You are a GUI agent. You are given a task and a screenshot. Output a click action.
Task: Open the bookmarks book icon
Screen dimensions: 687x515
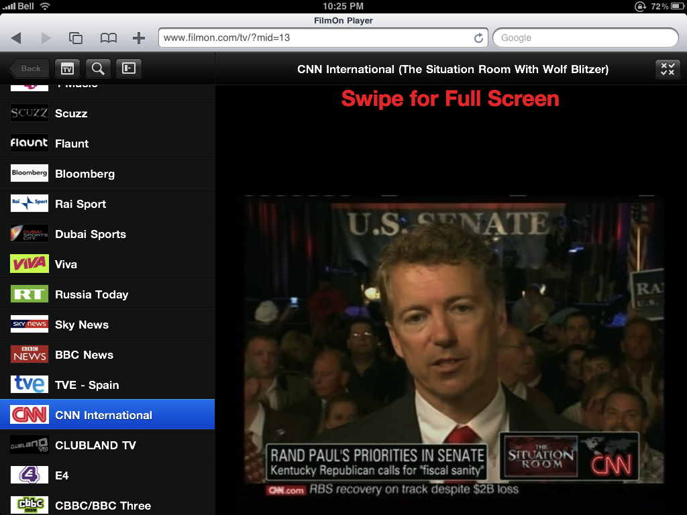click(108, 38)
